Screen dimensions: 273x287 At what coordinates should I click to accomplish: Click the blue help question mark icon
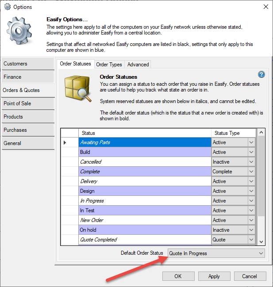261,75
